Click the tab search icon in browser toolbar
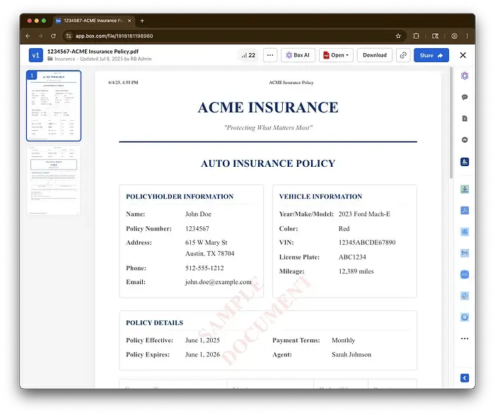Viewport: 495px width, 415px height. tap(435, 36)
